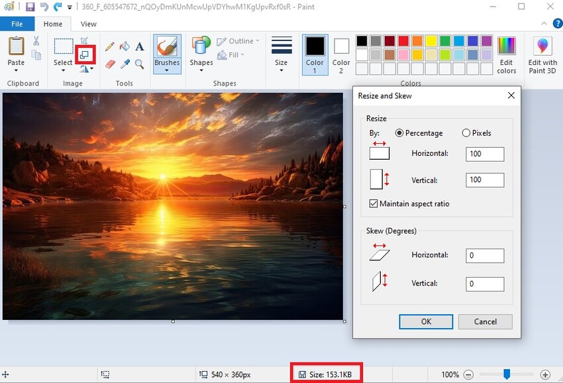Click the Paste clipboard icon
Screen dimensions: 563x383
16,46
